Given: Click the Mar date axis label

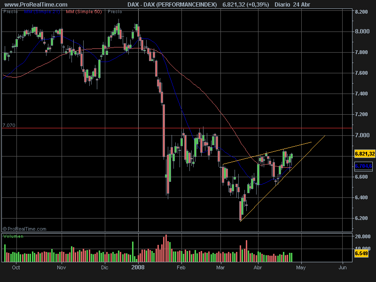Looking at the screenshot, I should [220, 267].
